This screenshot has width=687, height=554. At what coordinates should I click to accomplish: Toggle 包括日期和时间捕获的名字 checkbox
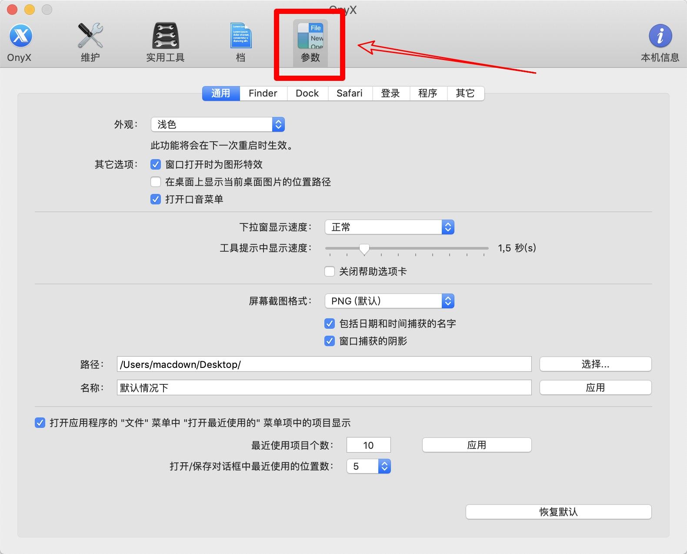(330, 324)
